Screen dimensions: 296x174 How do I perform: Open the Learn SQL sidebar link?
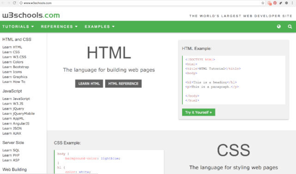(x=11, y=150)
